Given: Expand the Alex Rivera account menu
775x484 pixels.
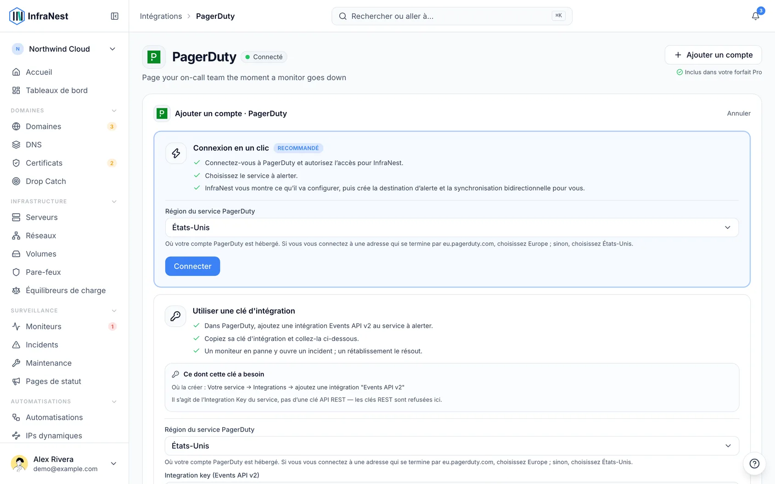Looking at the screenshot, I should (64, 463).
